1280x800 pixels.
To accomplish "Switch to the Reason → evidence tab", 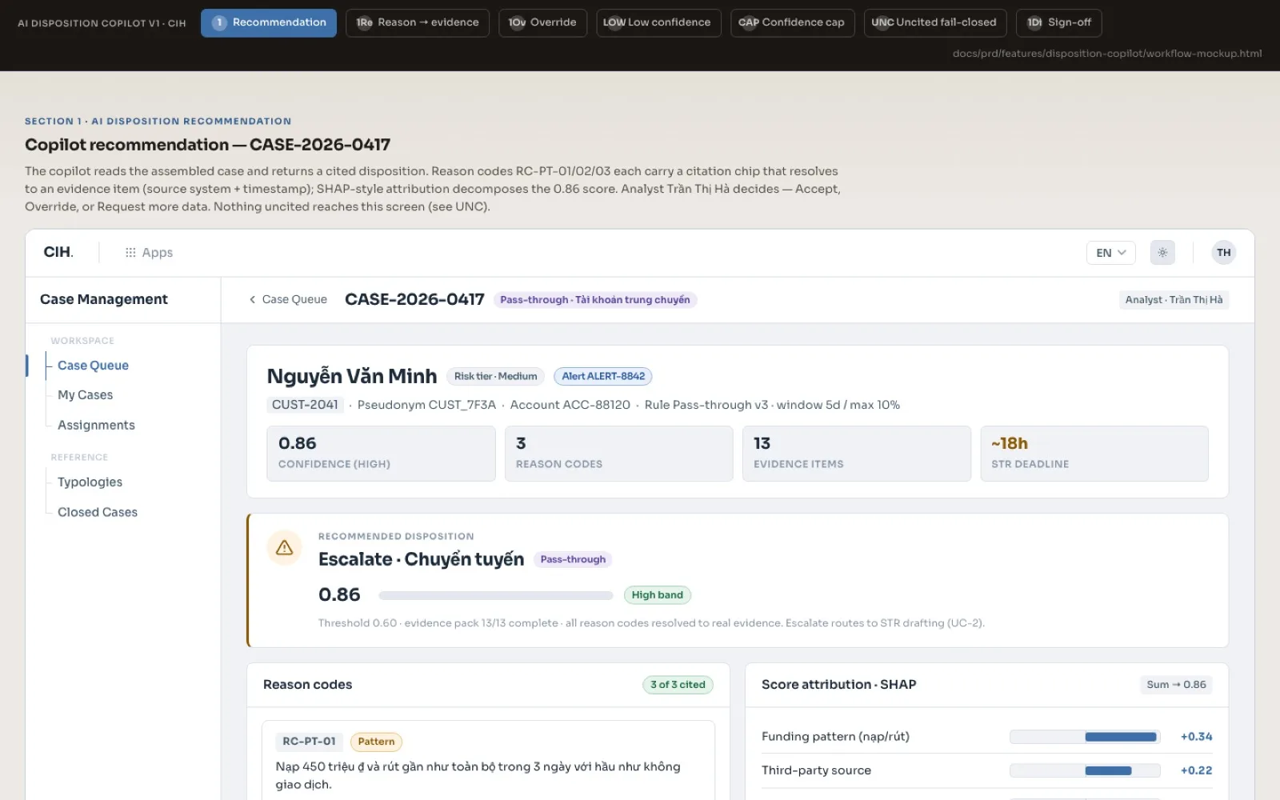I will pos(418,22).
